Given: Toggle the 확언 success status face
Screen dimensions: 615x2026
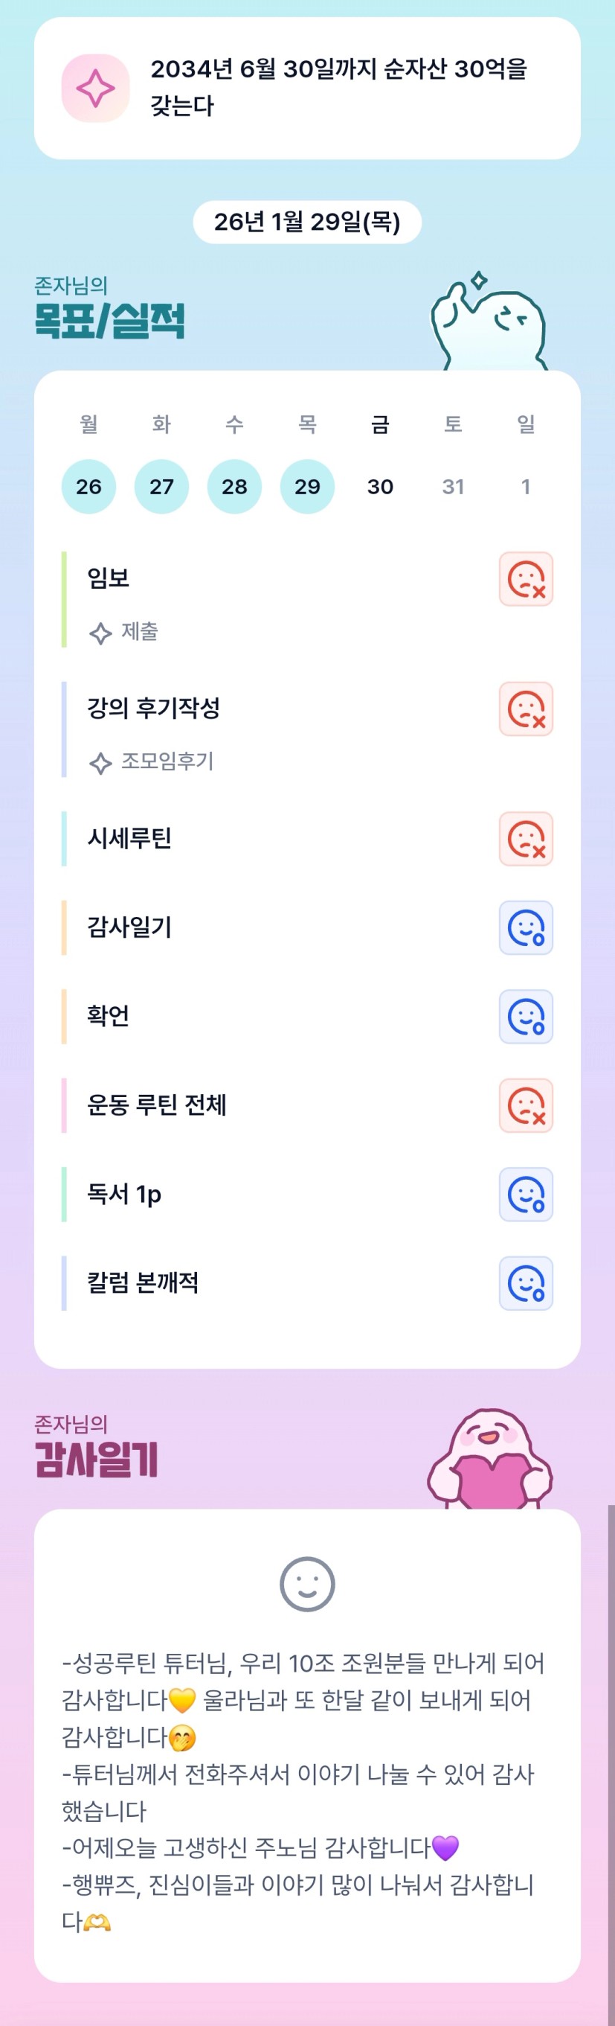Looking at the screenshot, I should (526, 1017).
